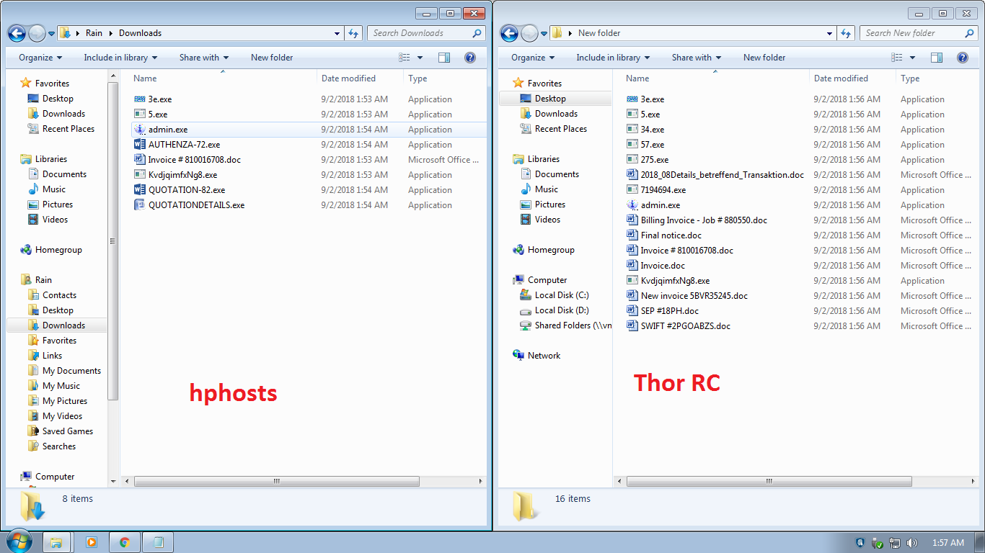Select the SWIFT #2PGOABZS.doc file icon
Image resolution: width=985 pixels, height=553 pixels.
[x=632, y=326]
